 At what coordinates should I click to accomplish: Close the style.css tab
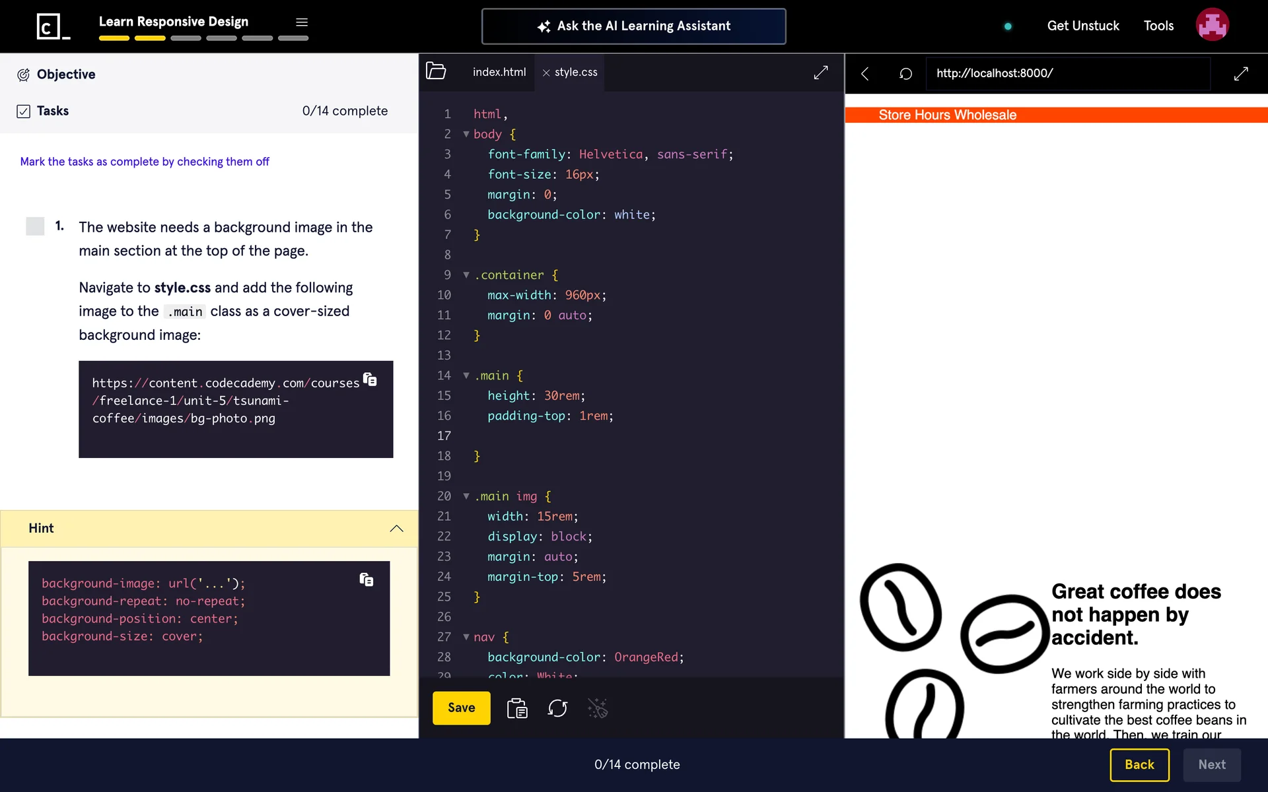546,73
